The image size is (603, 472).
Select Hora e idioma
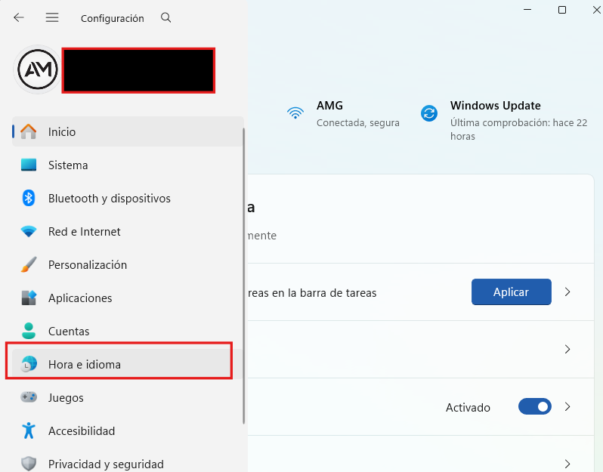(x=128, y=364)
